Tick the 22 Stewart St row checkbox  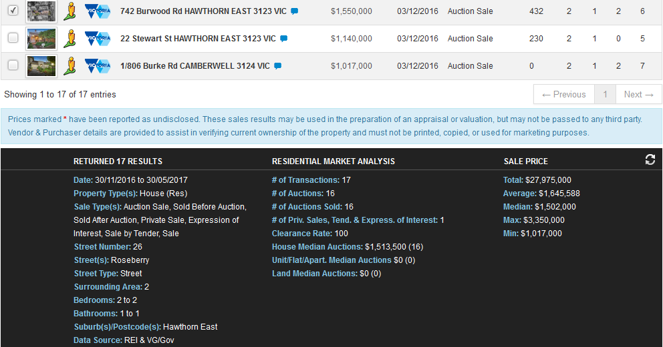(13, 38)
